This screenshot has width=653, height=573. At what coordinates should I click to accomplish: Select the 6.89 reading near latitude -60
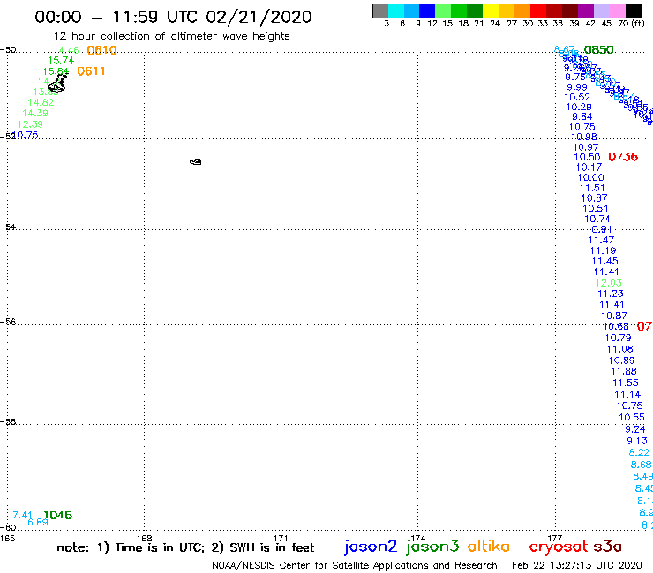38,522
